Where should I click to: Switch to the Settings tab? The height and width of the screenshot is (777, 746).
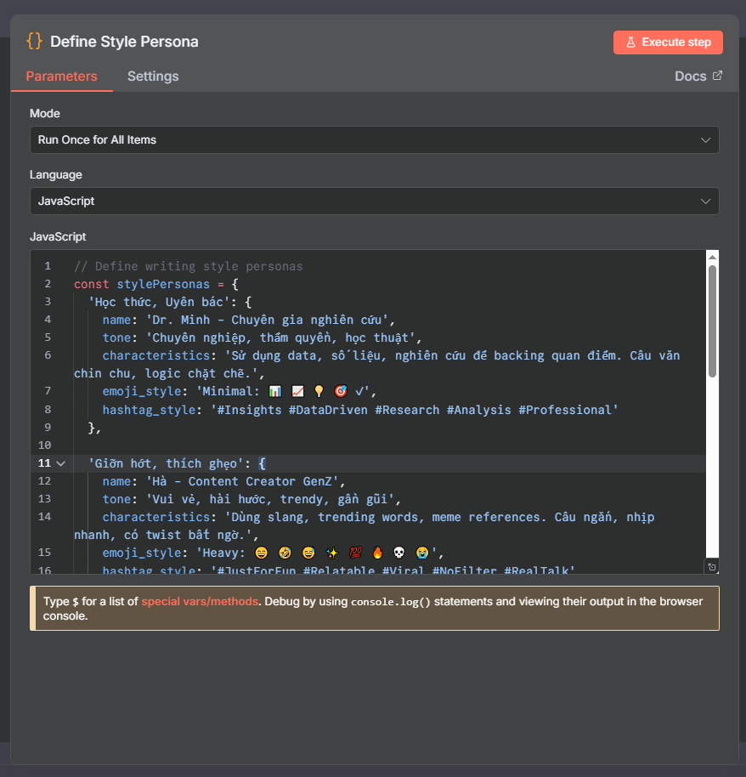click(x=153, y=77)
